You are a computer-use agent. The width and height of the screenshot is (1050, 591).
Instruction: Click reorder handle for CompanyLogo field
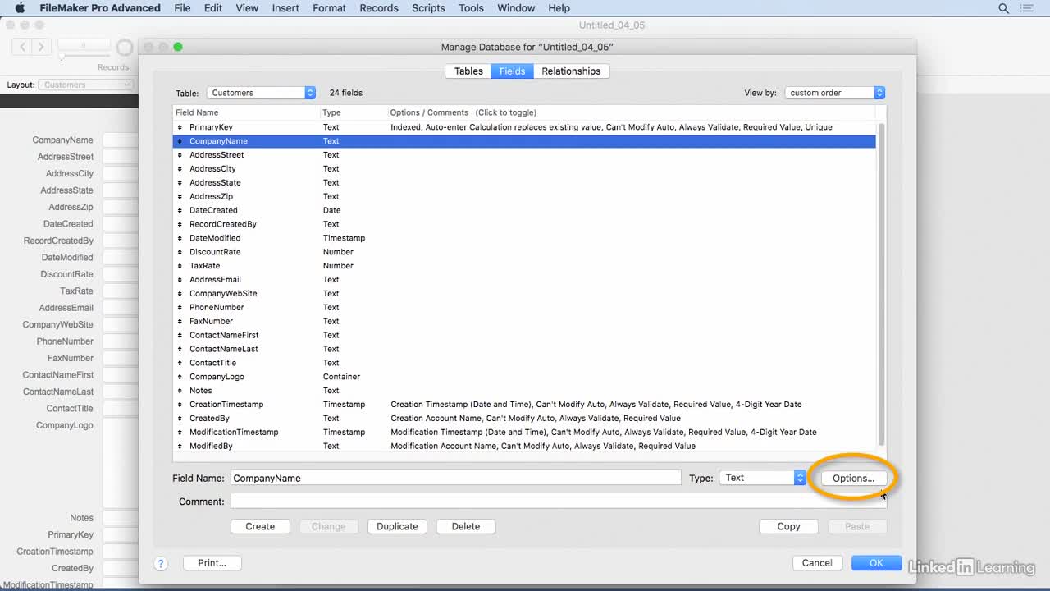point(180,377)
